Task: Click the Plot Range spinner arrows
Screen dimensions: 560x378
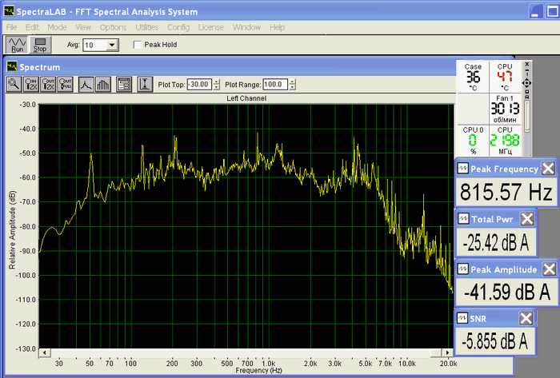Action: click(x=292, y=84)
